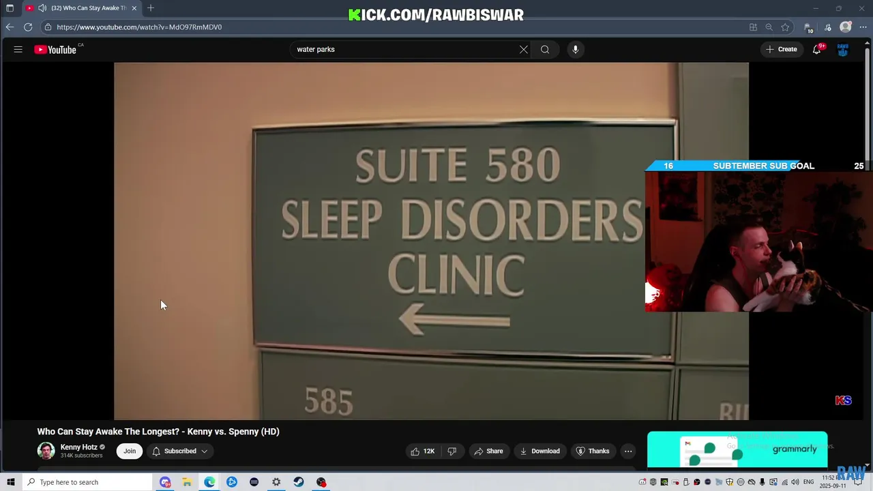Start voice search with microphone icon

pos(576,49)
